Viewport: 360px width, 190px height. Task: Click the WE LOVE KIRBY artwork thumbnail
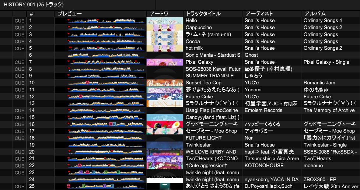pyautogui.click(x=165, y=152)
